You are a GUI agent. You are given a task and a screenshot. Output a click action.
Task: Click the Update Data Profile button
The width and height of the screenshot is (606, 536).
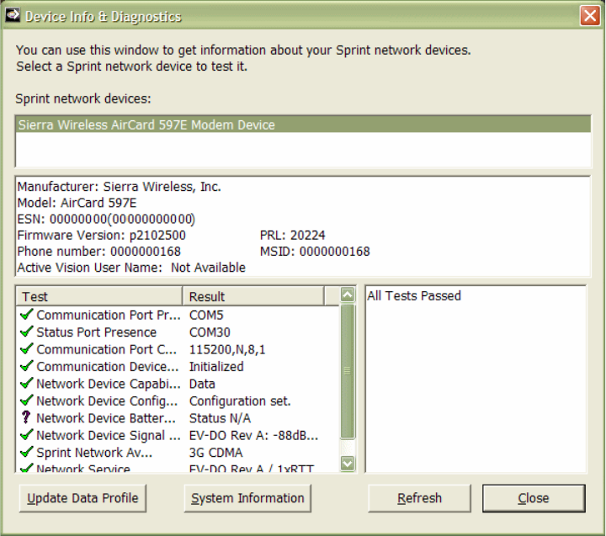pos(82,498)
